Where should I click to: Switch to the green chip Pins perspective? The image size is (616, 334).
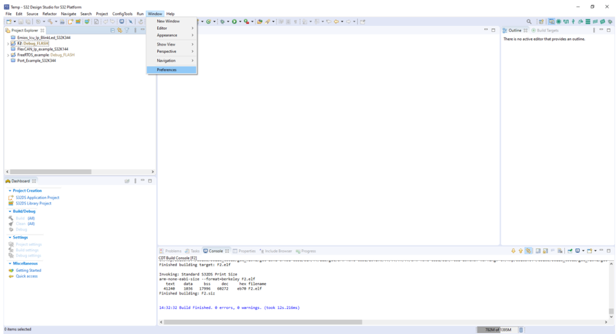pos(558,22)
